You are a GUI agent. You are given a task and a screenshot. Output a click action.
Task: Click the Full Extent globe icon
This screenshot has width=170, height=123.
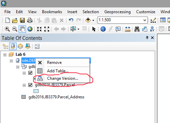(x=30, y=29)
